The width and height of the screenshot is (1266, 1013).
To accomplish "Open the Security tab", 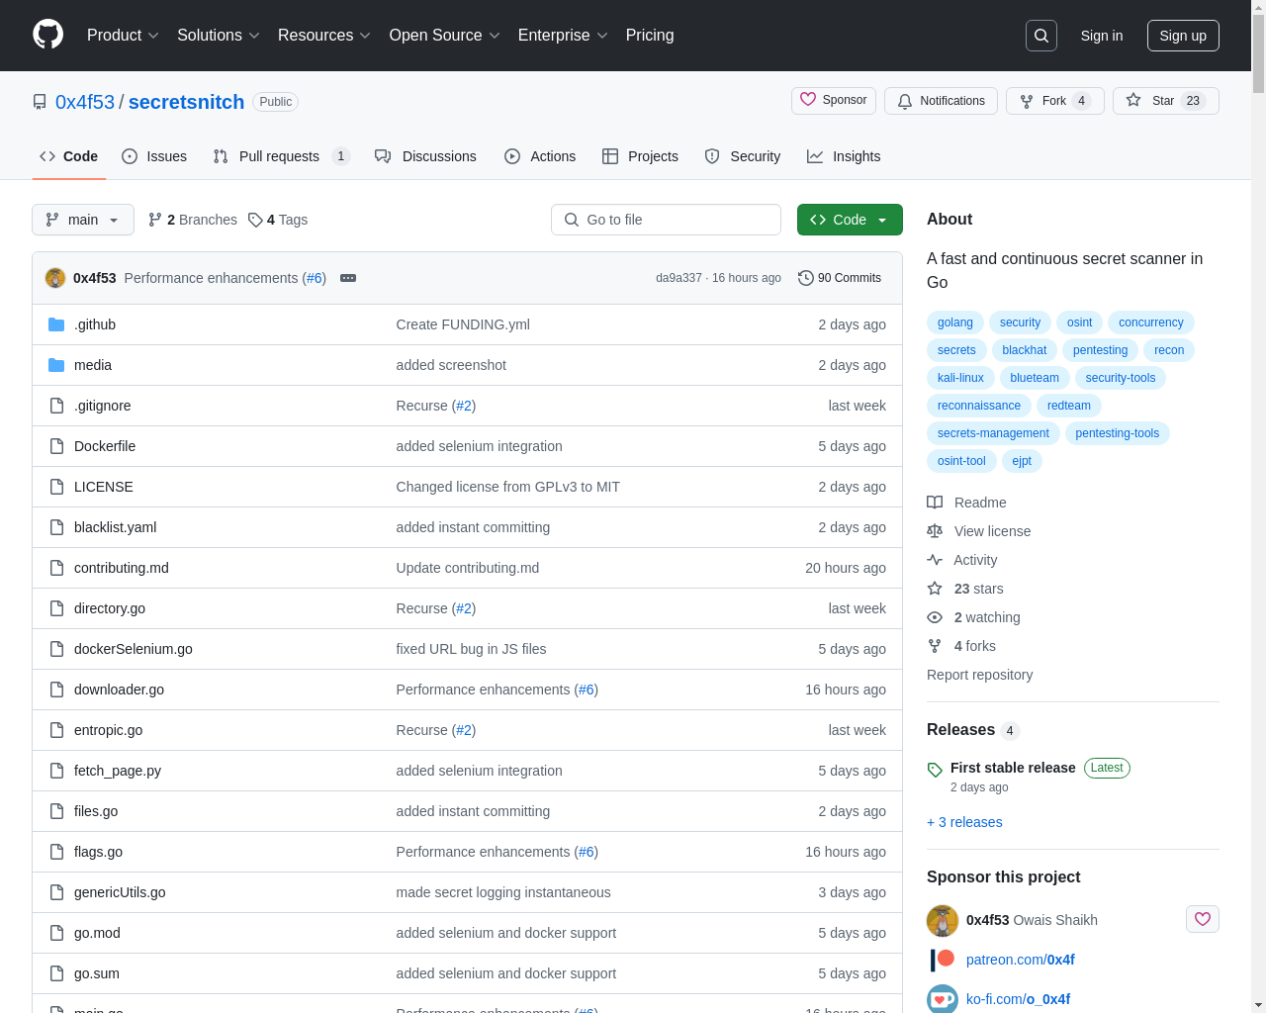I will point(743,156).
